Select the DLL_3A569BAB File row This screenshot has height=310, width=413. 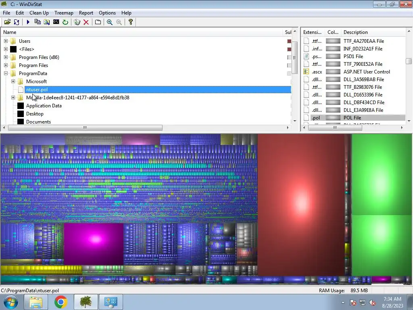[354, 80]
